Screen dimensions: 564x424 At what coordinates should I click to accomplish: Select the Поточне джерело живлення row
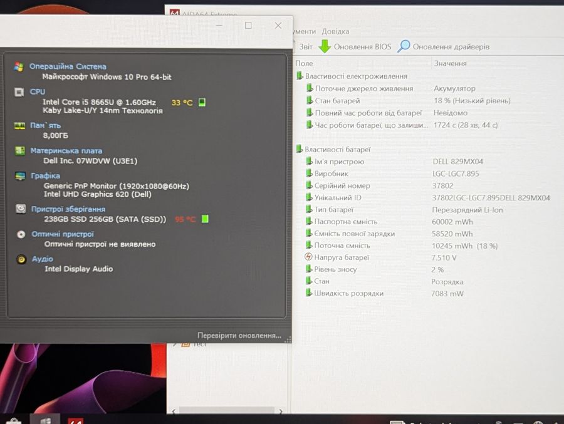pos(364,88)
